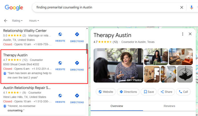Image resolution: width=198 pixels, height=116 pixels.
Task: Open the Relationship Vitality Center listing title
Action: [x=25, y=31]
